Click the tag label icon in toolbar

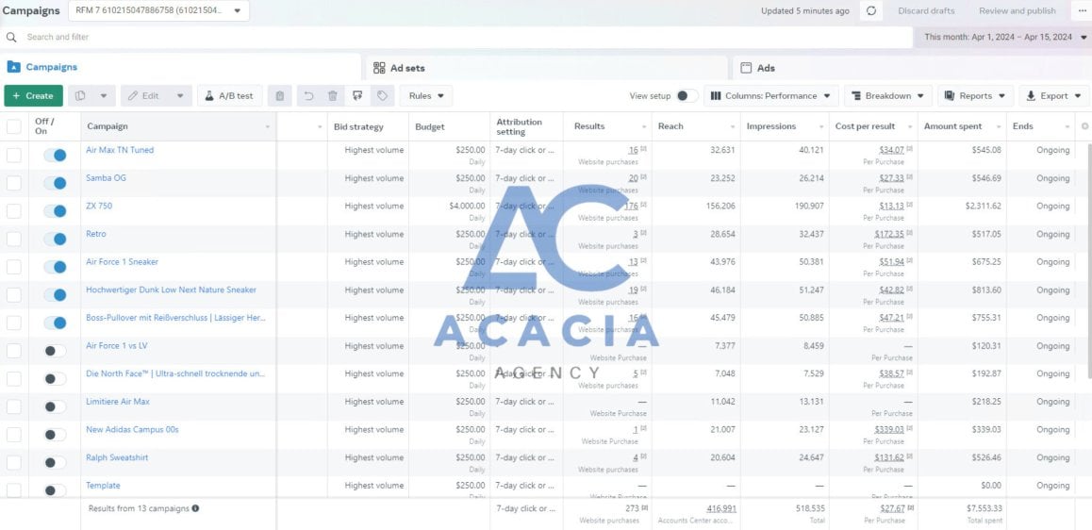click(382, 96)
